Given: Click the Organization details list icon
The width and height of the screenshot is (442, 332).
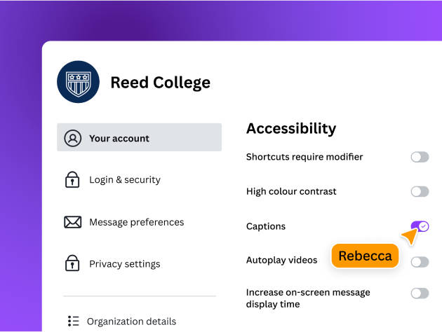Looking at the screenshot, I should 73,321.
